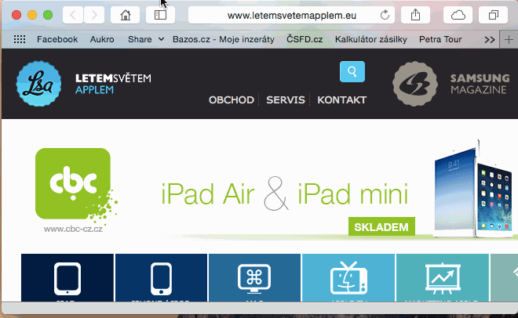
Task: Open the chart presentation category tile
Action: coord(443,277)
